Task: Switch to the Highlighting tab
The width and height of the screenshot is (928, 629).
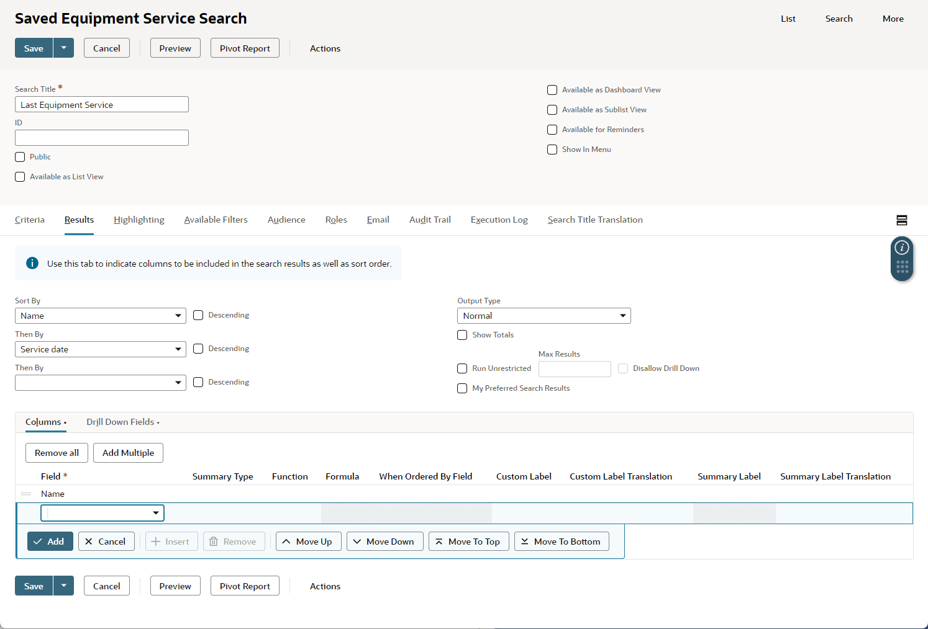Action: point(139,220)
